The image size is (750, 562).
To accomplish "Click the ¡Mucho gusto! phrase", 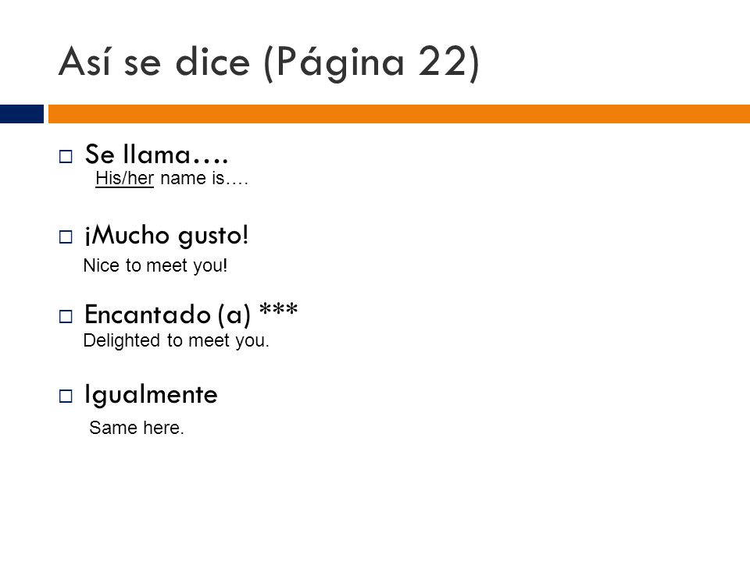I will click(166, 236).
